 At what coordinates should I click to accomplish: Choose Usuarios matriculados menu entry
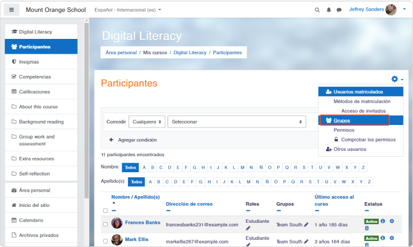click(360, 92)
